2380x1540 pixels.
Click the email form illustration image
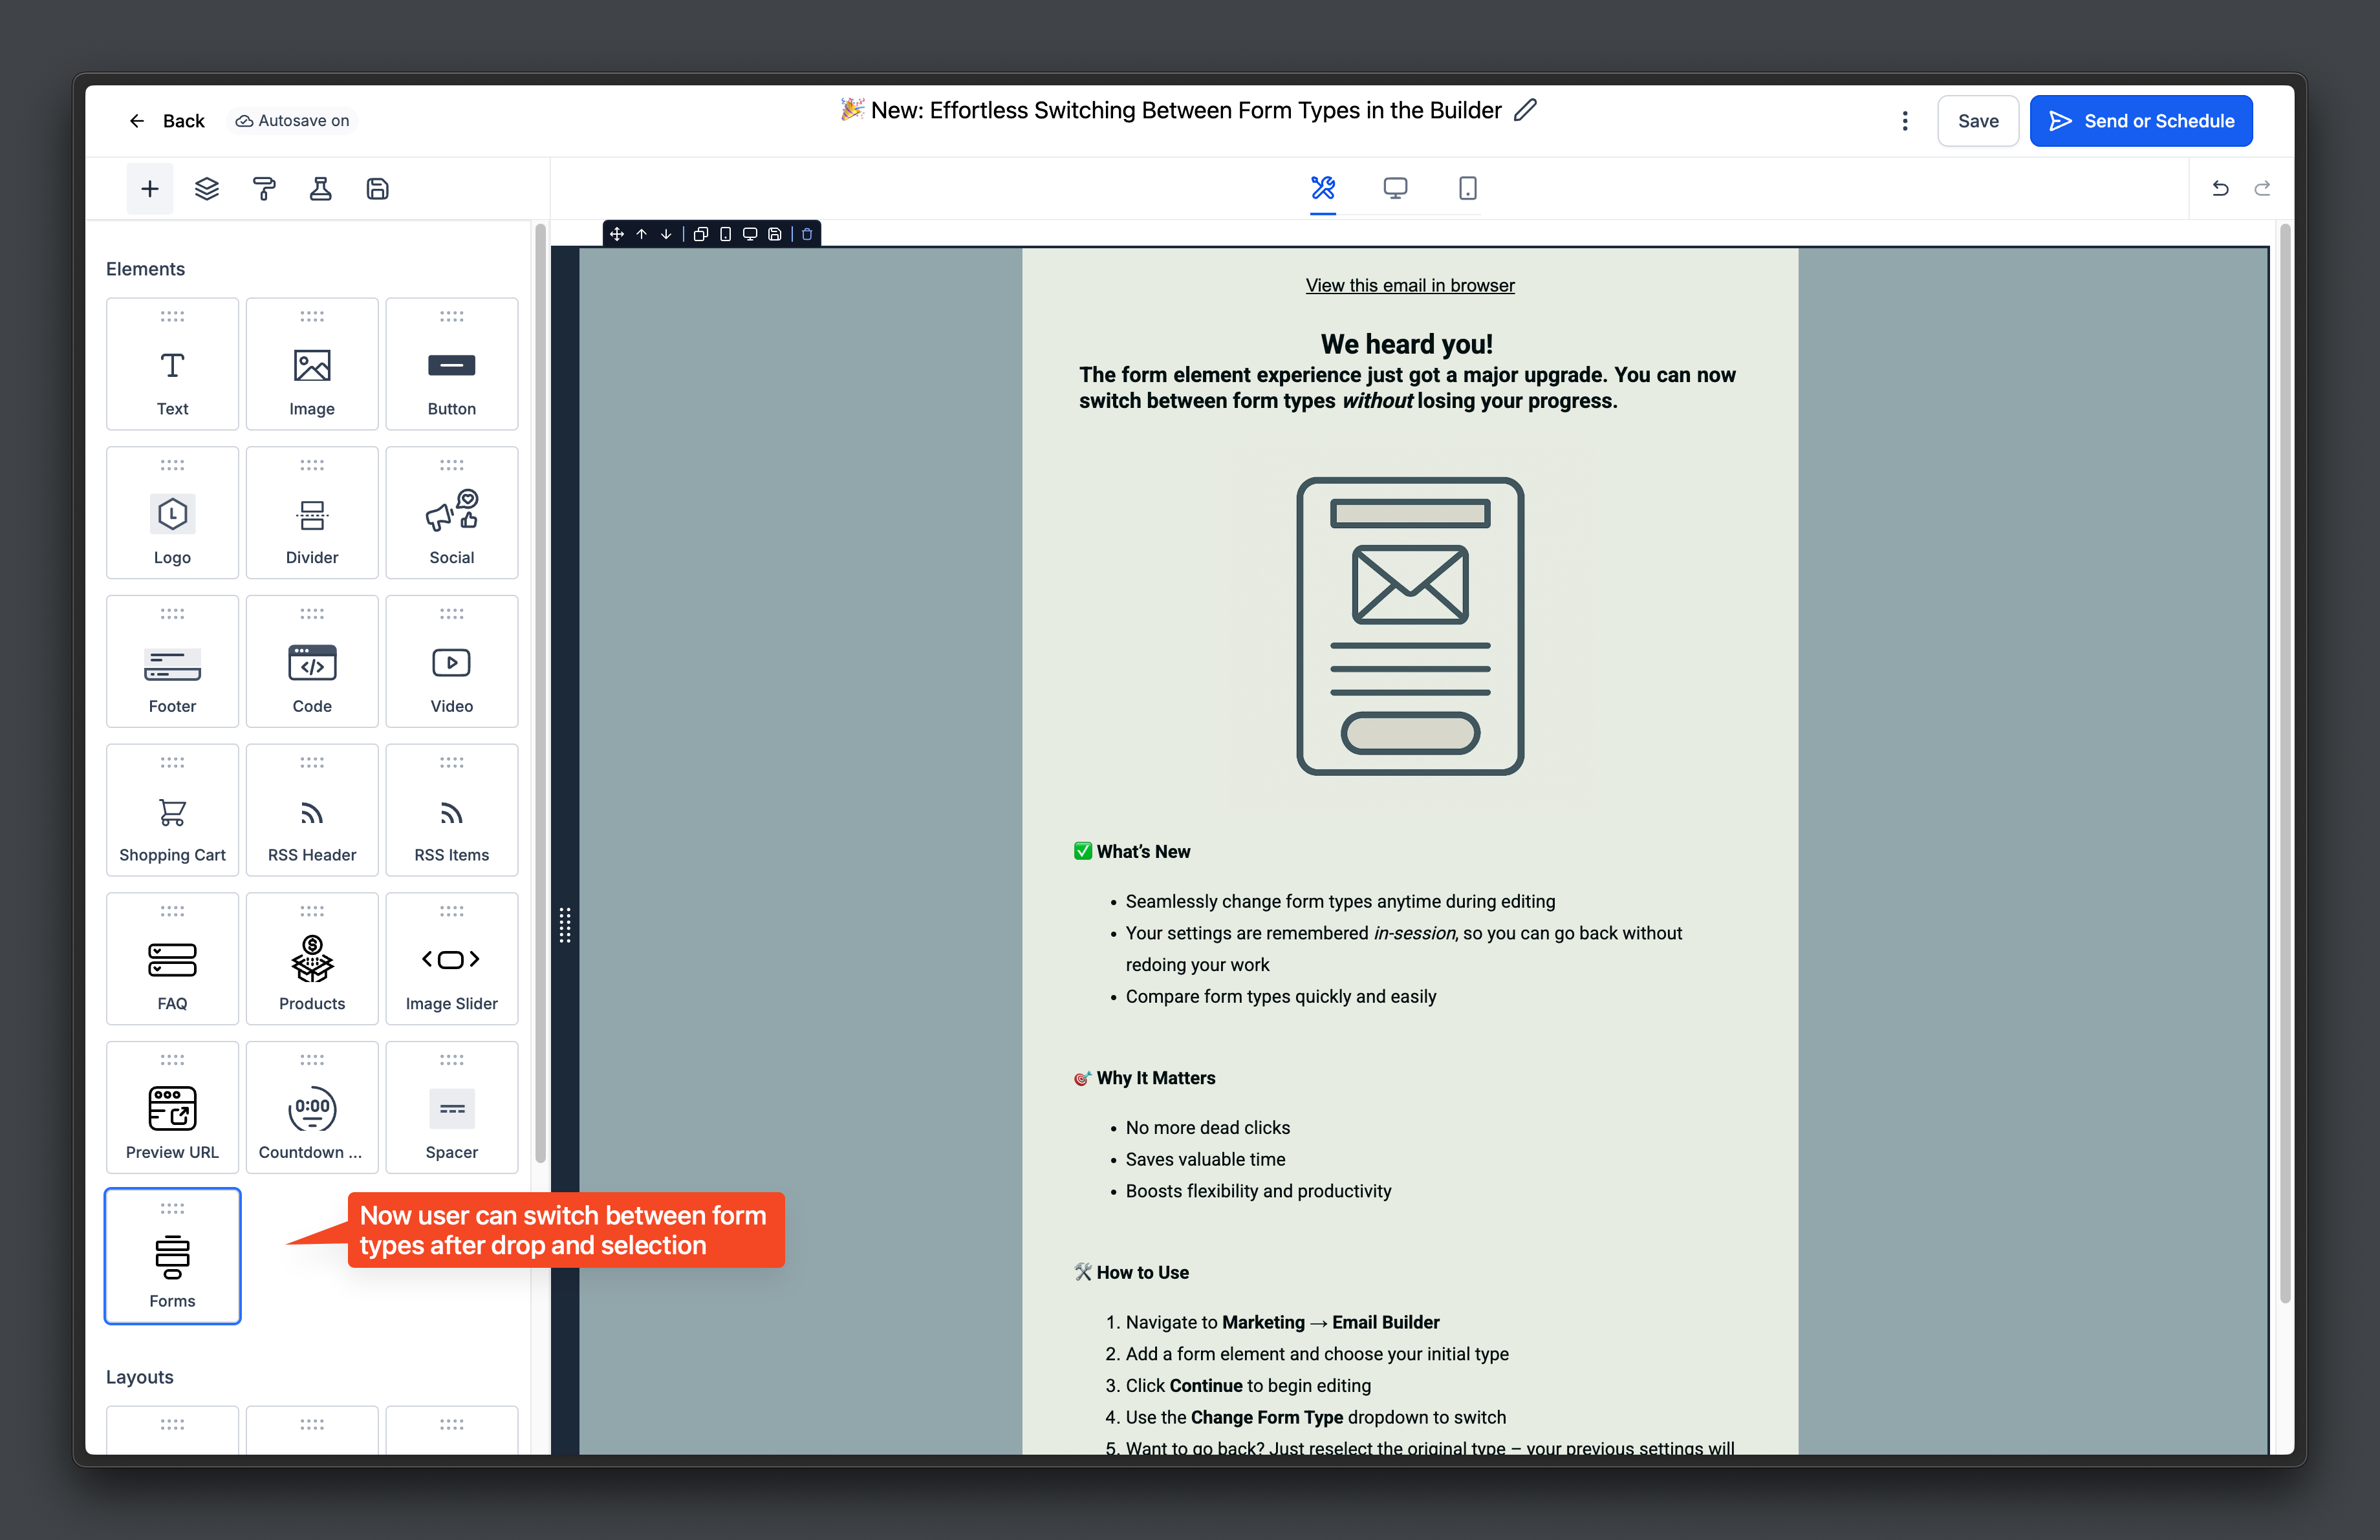[x=1410, y=626]
